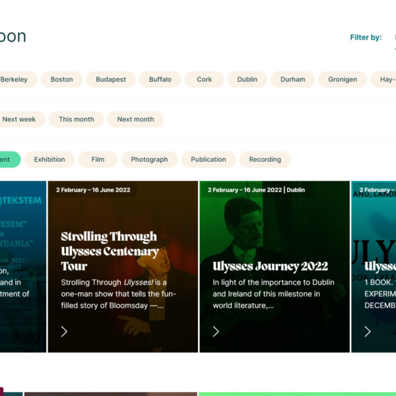Toggle the Boston city filter

point(62,79)
